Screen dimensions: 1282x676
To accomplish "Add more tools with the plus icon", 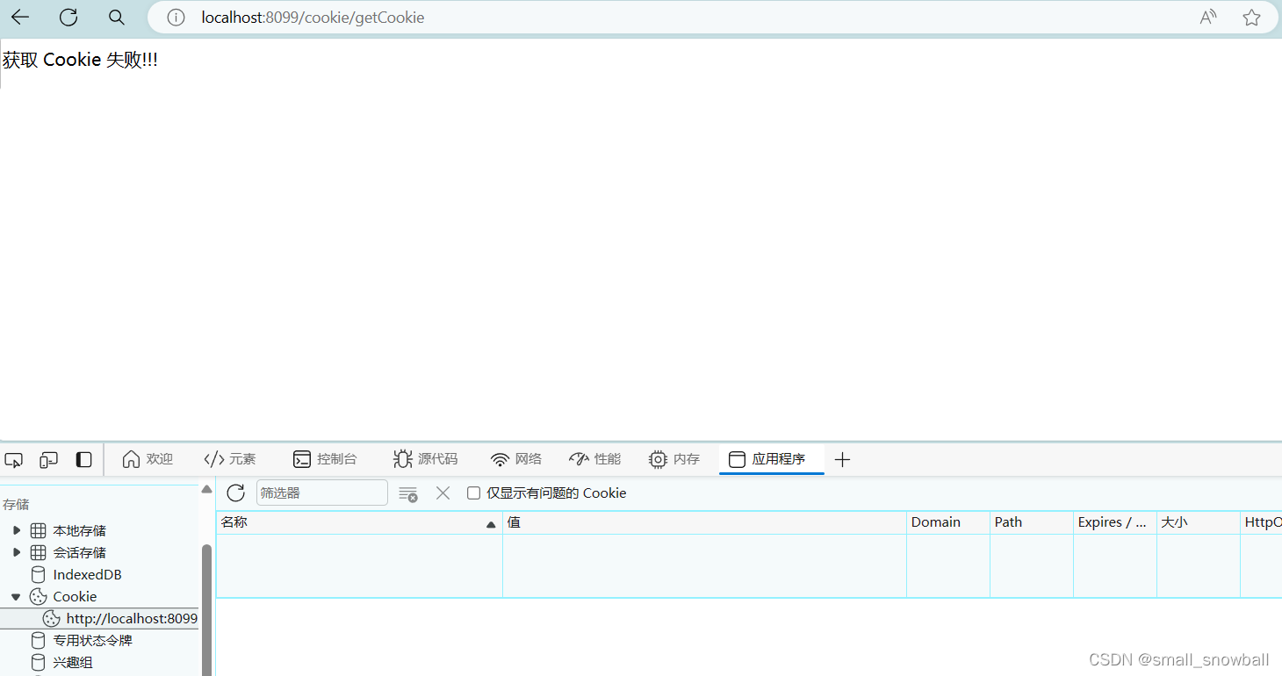I will pyautogui.click(x=842, y=459).
